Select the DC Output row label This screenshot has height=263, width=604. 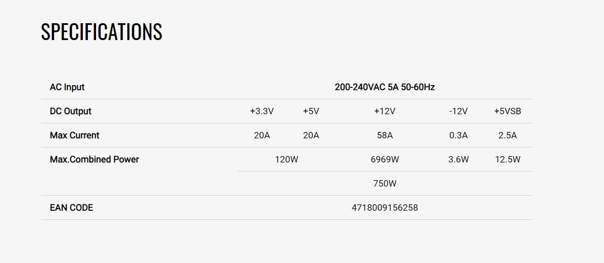(71, 111)
